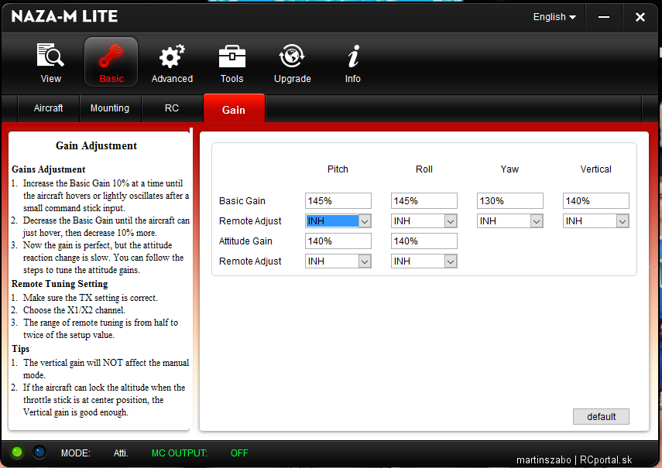Click the Remote Tuning Setting heading
662x468 pixels.
[60, 284]
